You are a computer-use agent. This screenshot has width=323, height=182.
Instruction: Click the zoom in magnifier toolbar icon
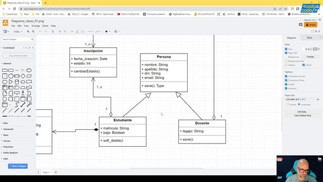pos(28,31)
